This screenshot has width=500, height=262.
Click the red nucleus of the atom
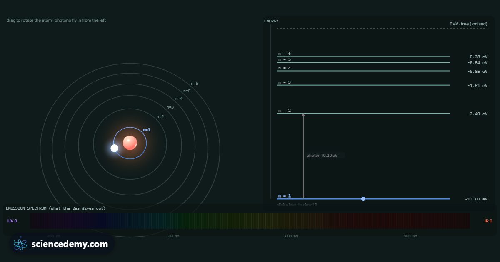(x=130, y=143)
